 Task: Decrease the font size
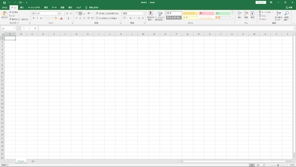pos(71,14)
